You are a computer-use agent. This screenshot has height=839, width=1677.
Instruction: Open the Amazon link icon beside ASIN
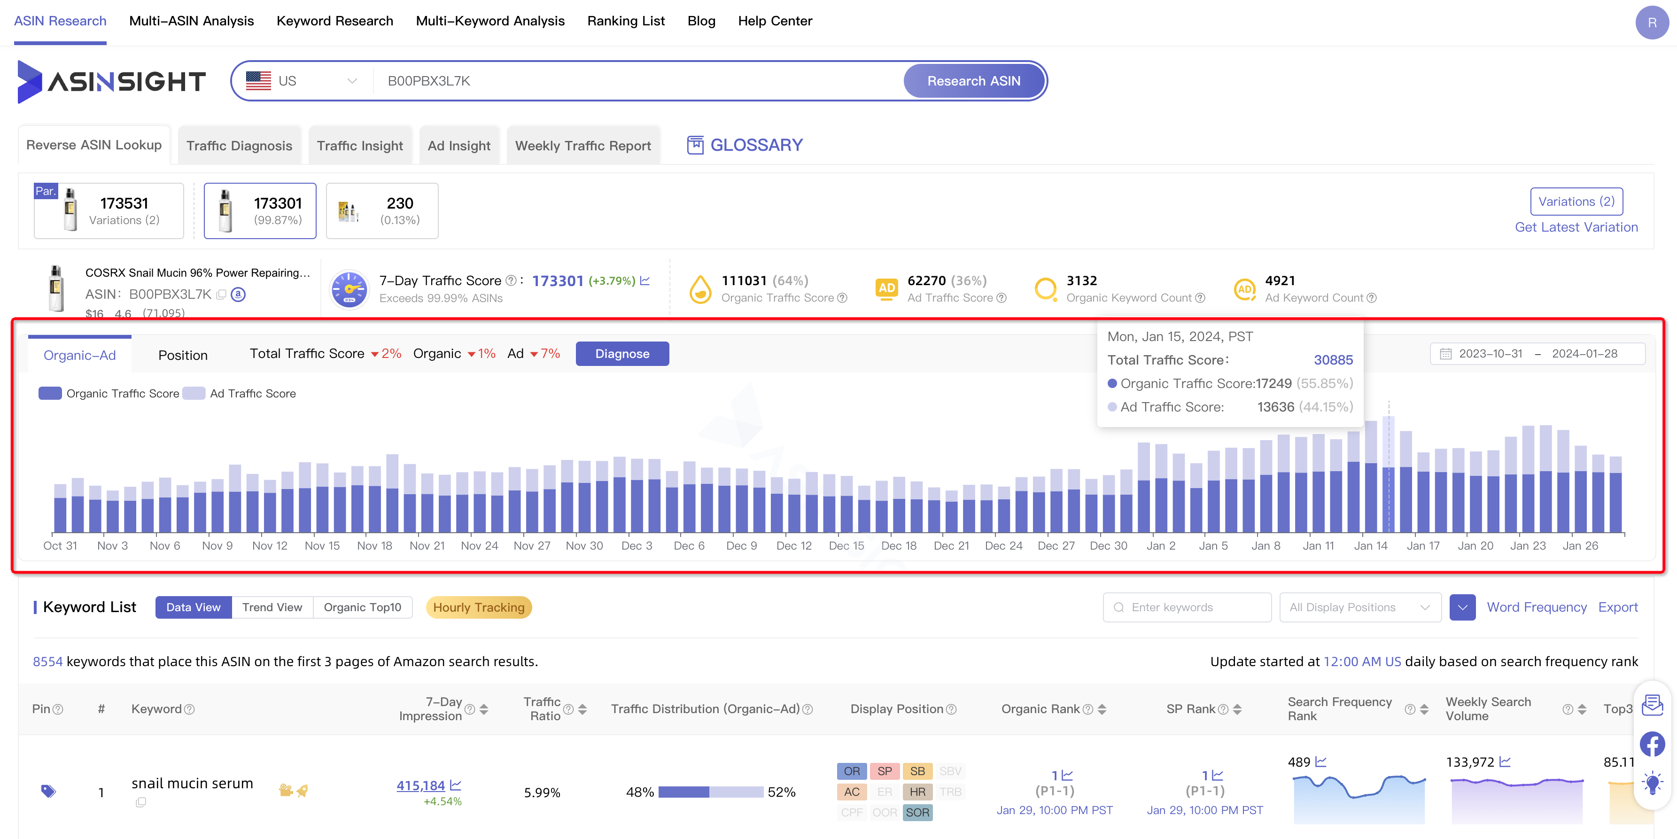[238, 294]
